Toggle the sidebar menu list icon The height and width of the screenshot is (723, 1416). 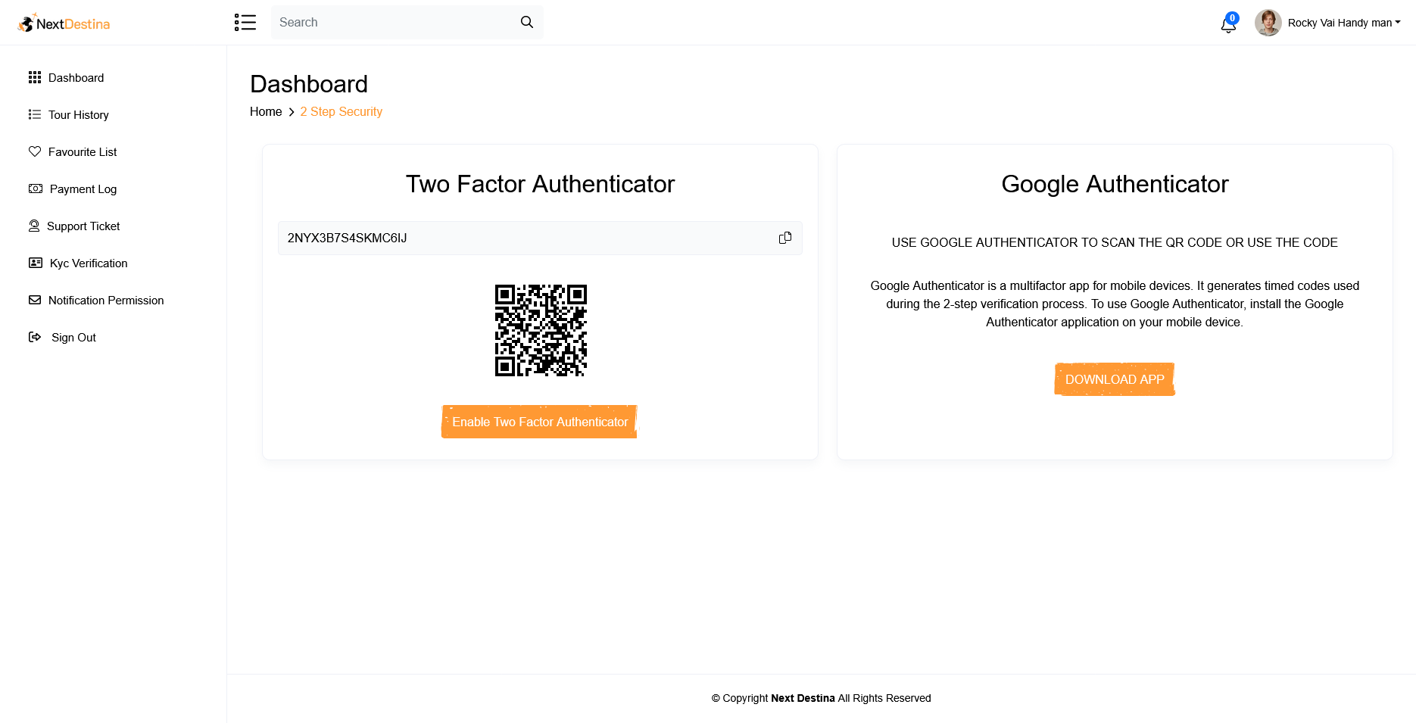click(x=245, y=23)
